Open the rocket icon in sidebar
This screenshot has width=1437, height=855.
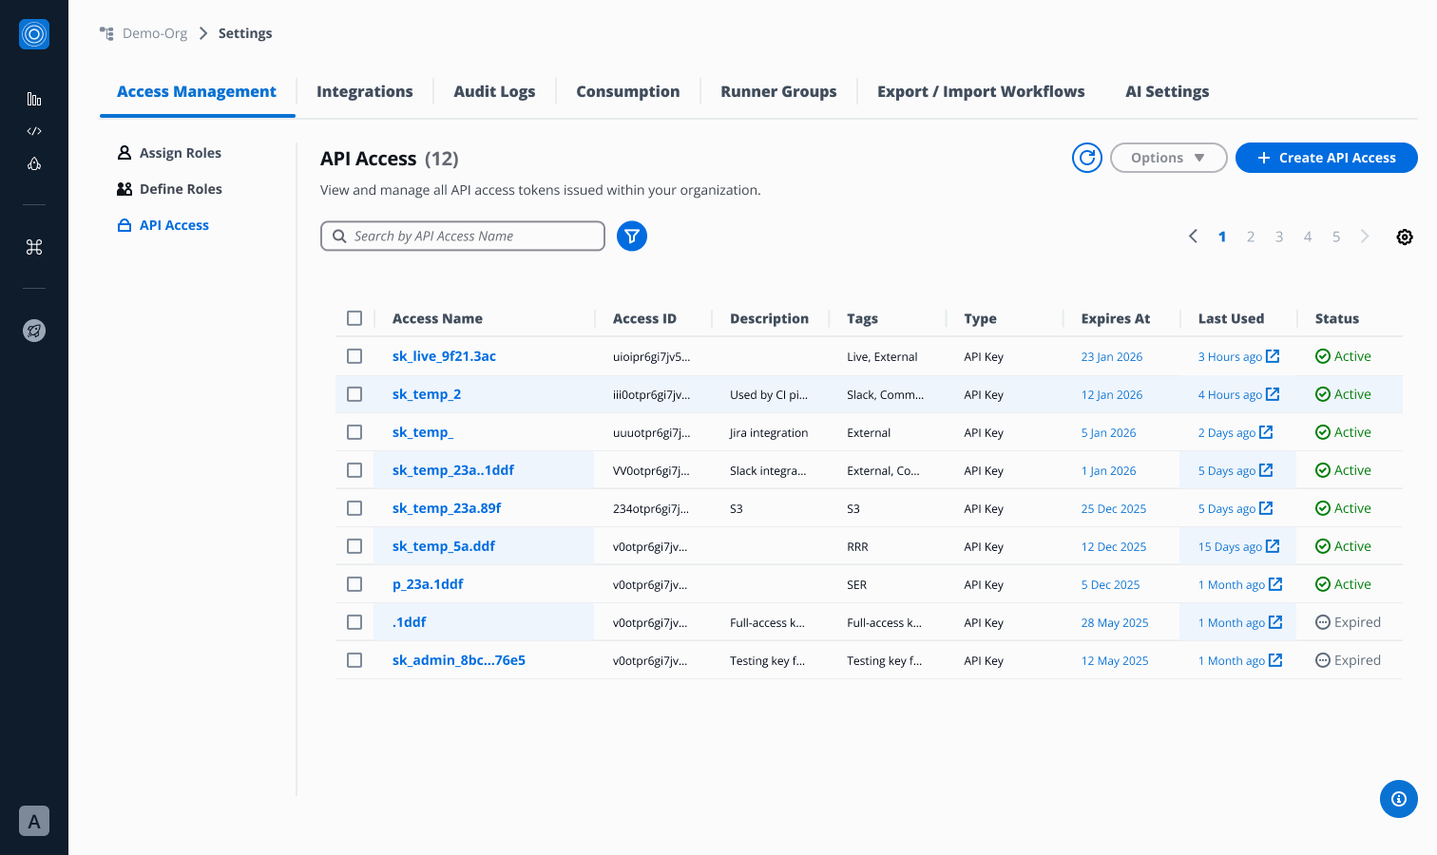coord(34,331)
